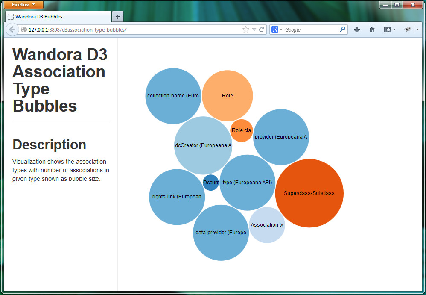Image resolution: width=426 pixels, height=295 pixels.
Task: Open a new tab with plus button
Action: coord(118,17)
